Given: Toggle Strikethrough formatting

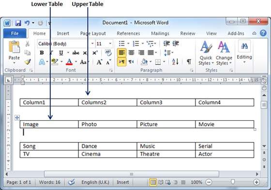Looking at the screenshot, I should [75, 53].
